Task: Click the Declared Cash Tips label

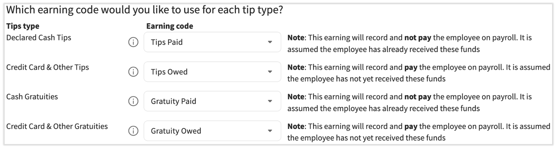Action: coord(39,38)
